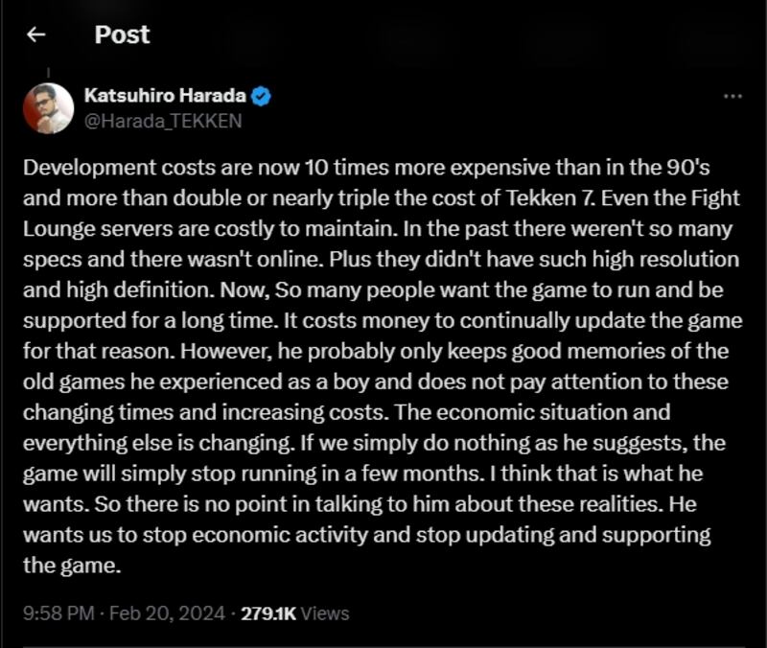The width and height of the screenshot is (767, 648).
Task: Click the blue verified checkmark badge
Action: tap(261, 96)
